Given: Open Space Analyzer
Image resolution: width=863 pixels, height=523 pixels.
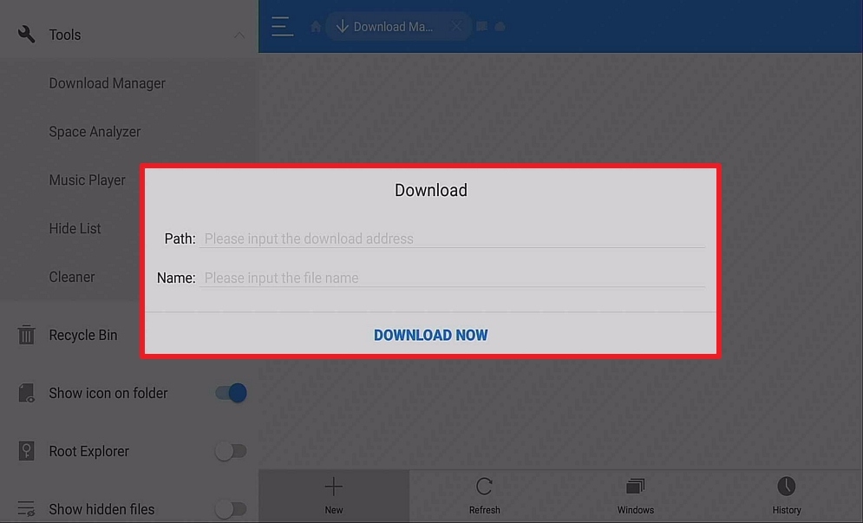Looking at the screenshot, I should (95, 132).
